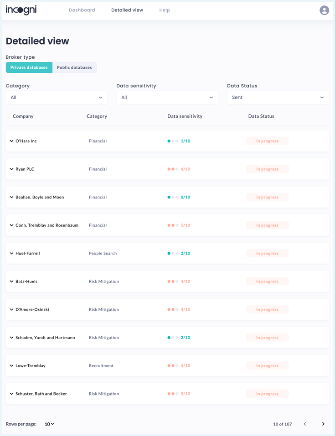Expand Beahan, Boyle and Moen row
The image size is (335, 436).
point(11,197)
